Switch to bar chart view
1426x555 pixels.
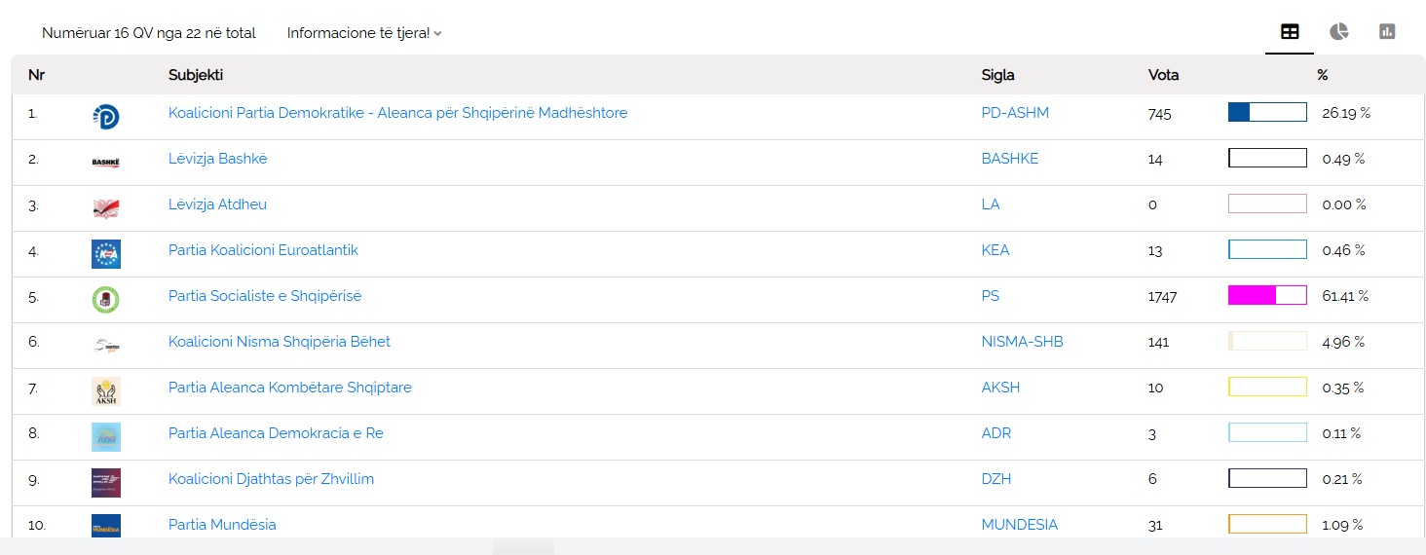[1387, 32]
